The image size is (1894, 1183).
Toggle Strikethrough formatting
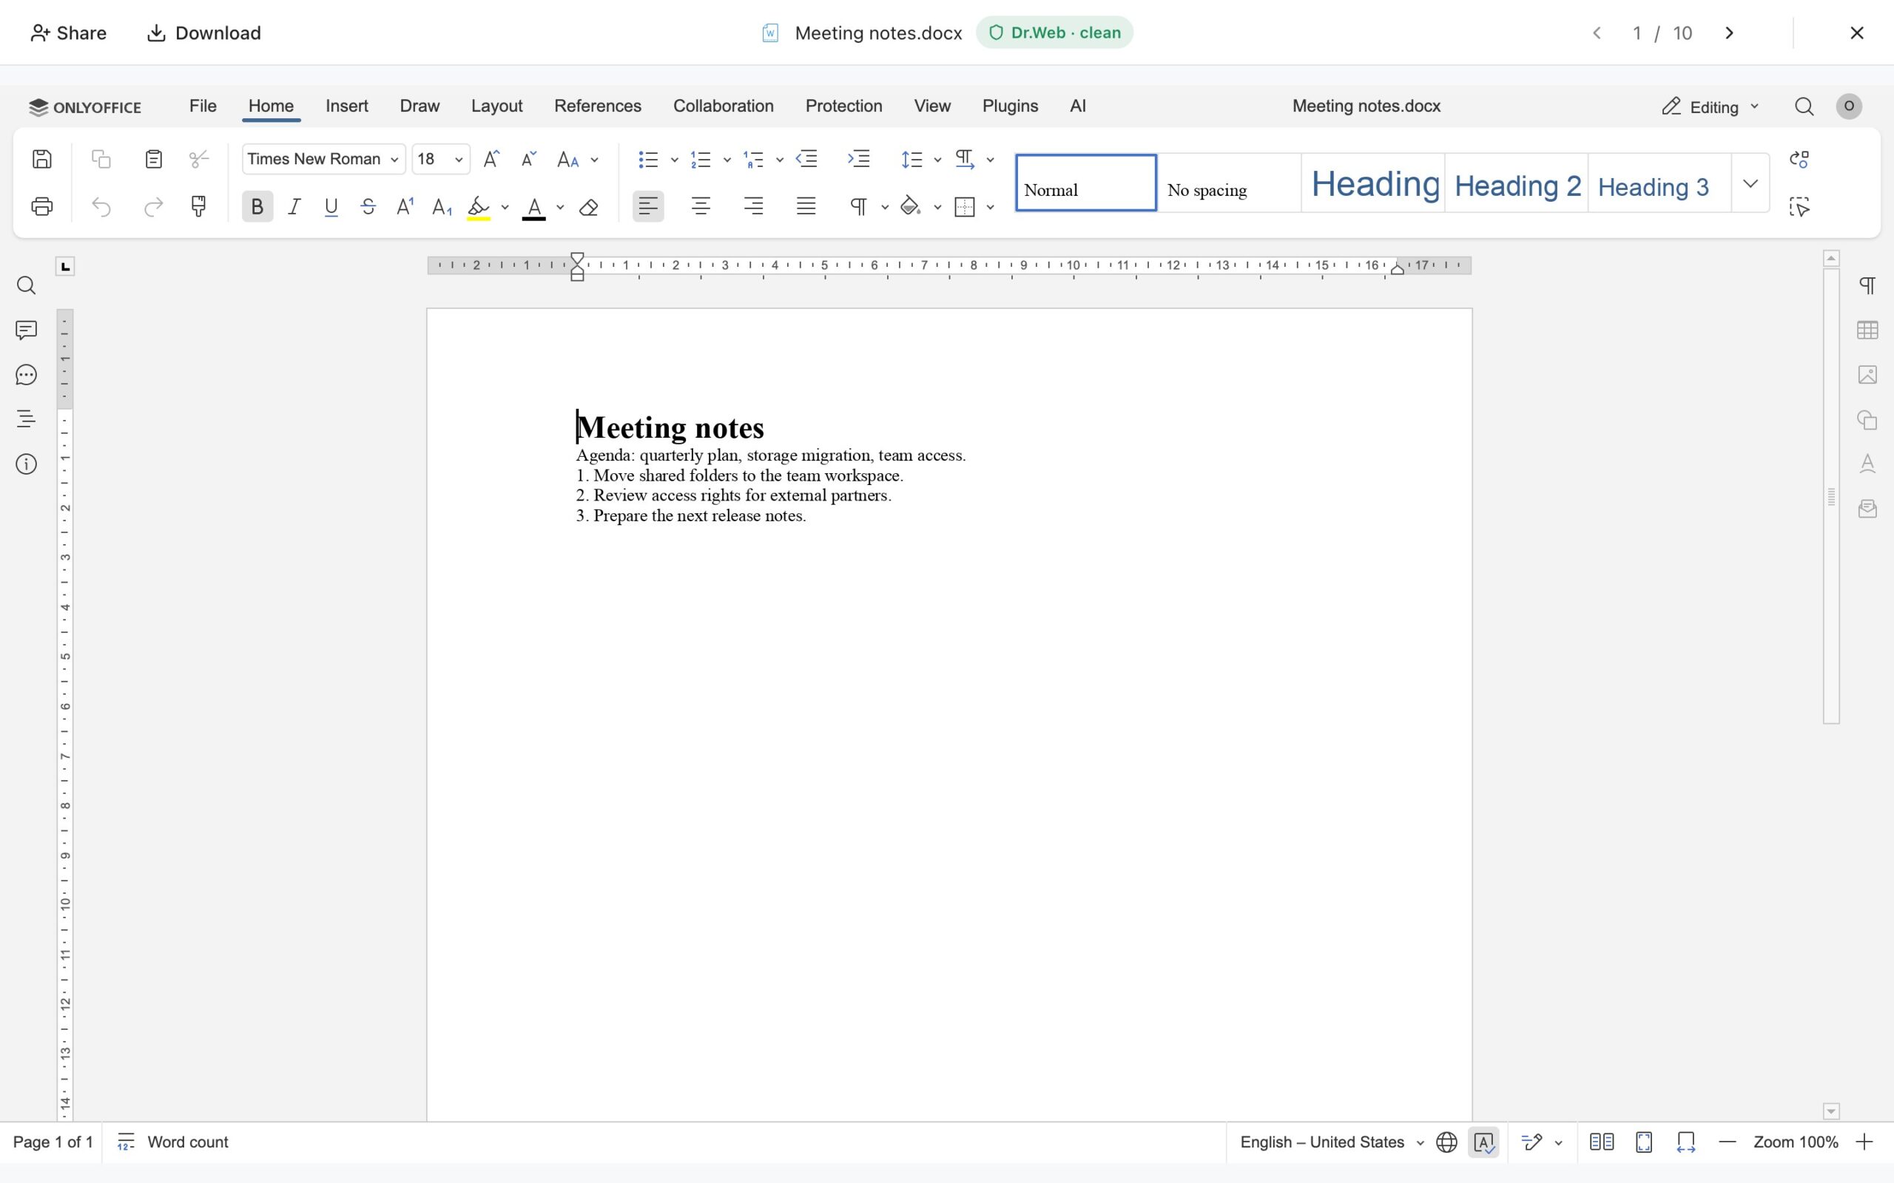[368, 206]
